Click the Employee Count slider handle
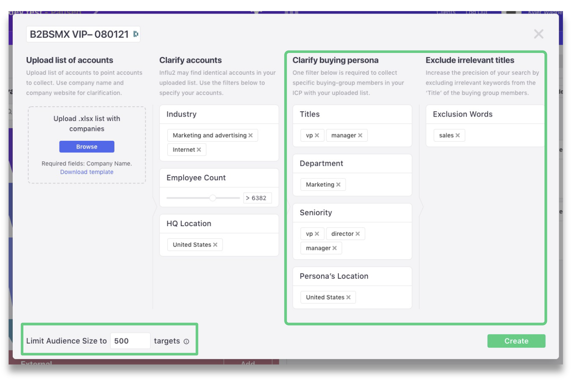Viewport: 574px width, 385px height. point(212,198)
